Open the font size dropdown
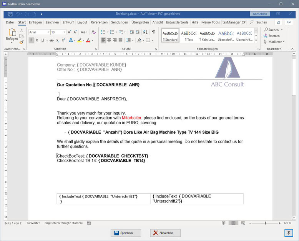The width and height of the screenshot is (299, 241). [64, 32]
